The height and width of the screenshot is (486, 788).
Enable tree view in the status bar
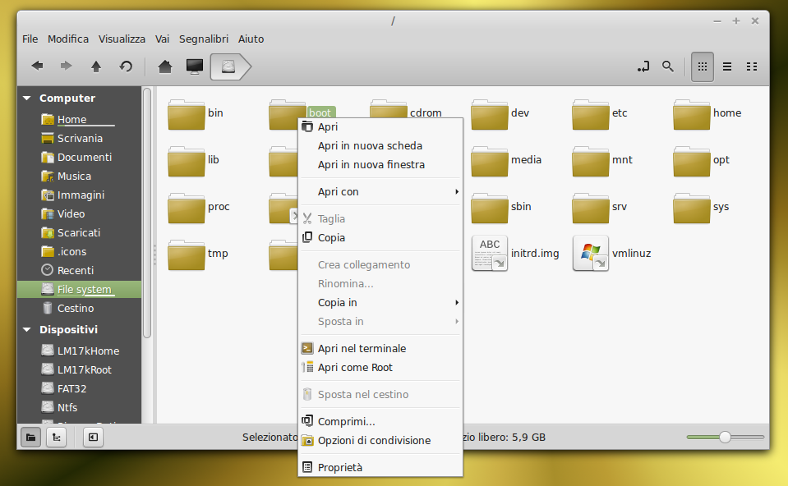point(56,437)
